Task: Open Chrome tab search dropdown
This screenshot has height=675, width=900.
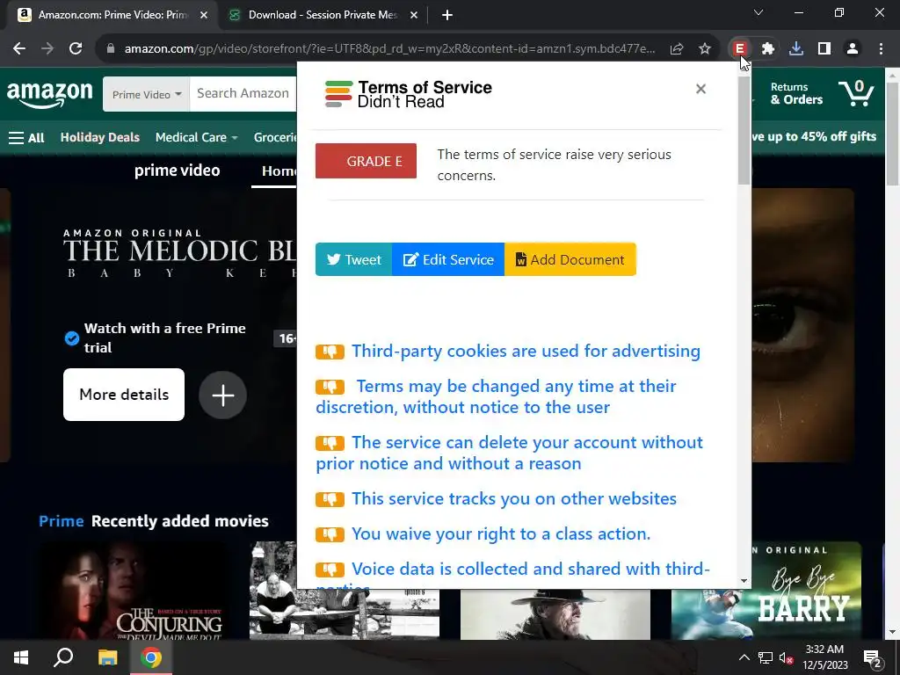Action: click(758, 12)
